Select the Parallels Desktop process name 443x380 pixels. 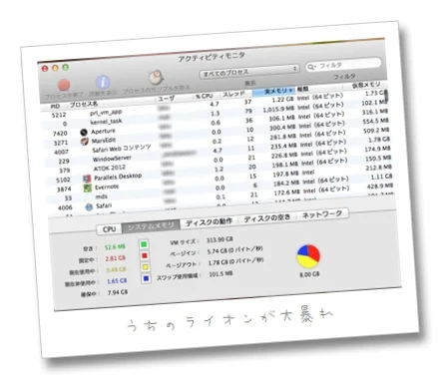coord(118,177)
